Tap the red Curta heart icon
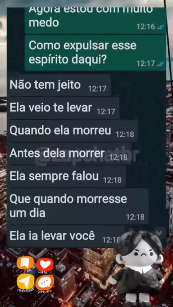 [45, 265]
